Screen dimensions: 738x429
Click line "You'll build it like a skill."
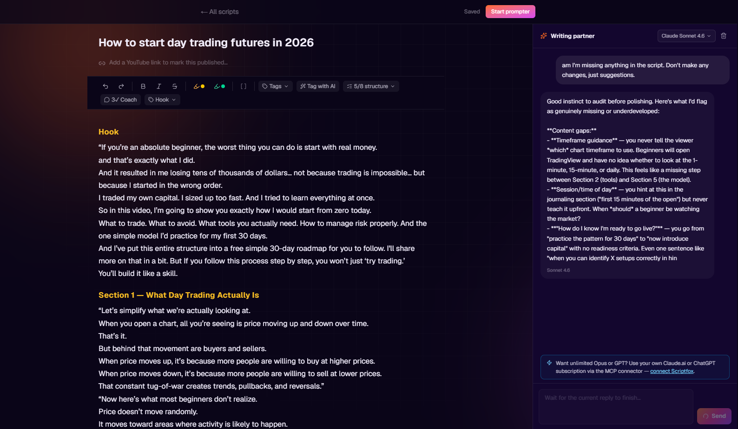(138, 273)
